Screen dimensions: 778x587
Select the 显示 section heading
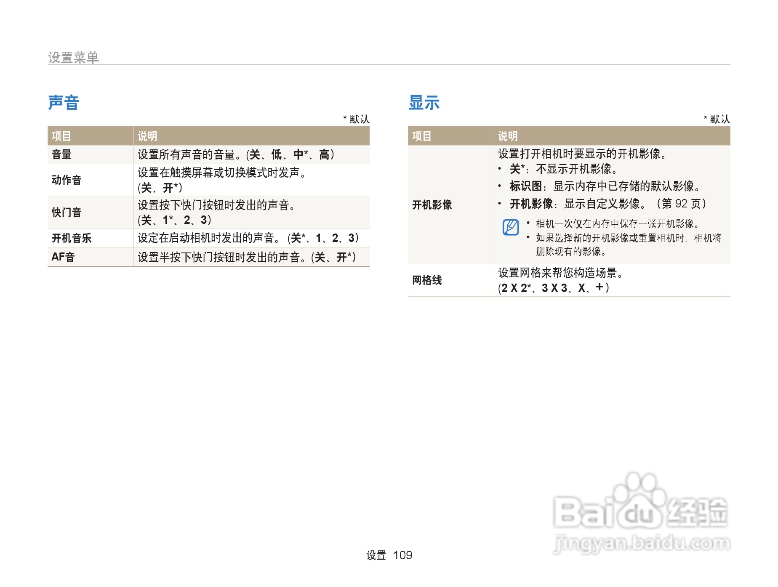pos(424,102)
